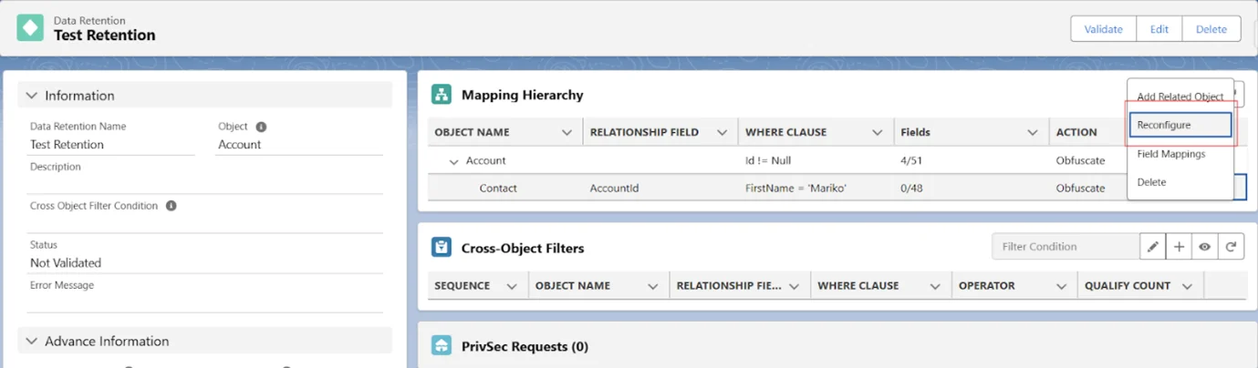Click the refresh icon in Cross-Object Filters

tap(1231, 247)
